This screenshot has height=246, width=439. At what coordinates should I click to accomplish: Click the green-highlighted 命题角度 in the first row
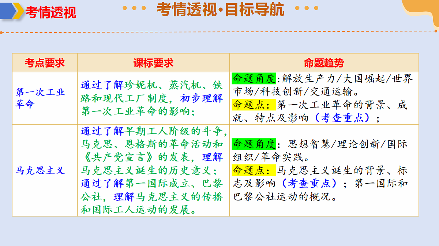[x=255, y=78]
